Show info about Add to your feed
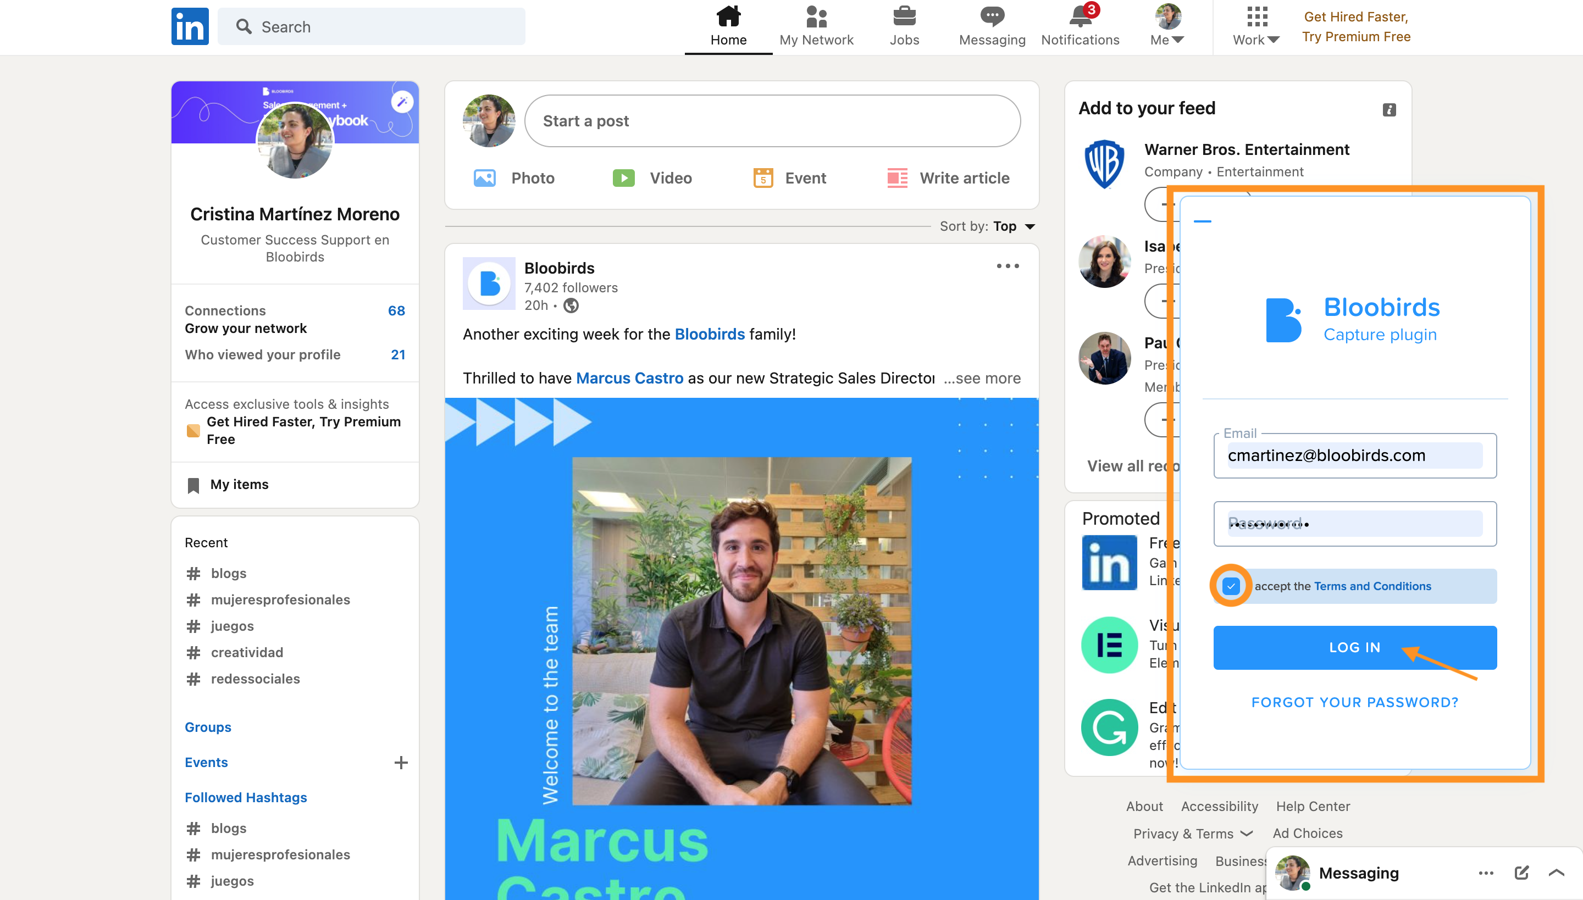 point(1389,110)
